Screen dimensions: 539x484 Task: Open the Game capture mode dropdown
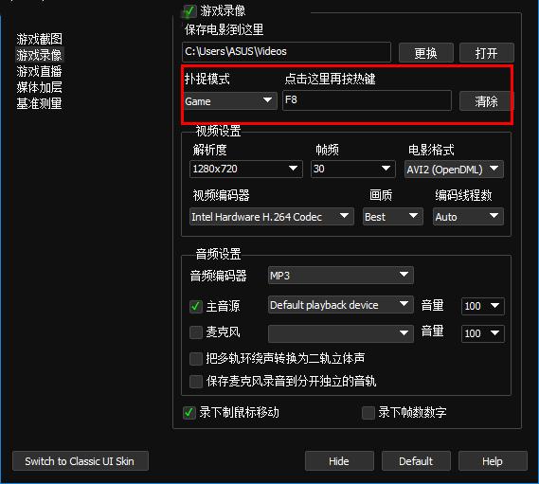(230, 101)
